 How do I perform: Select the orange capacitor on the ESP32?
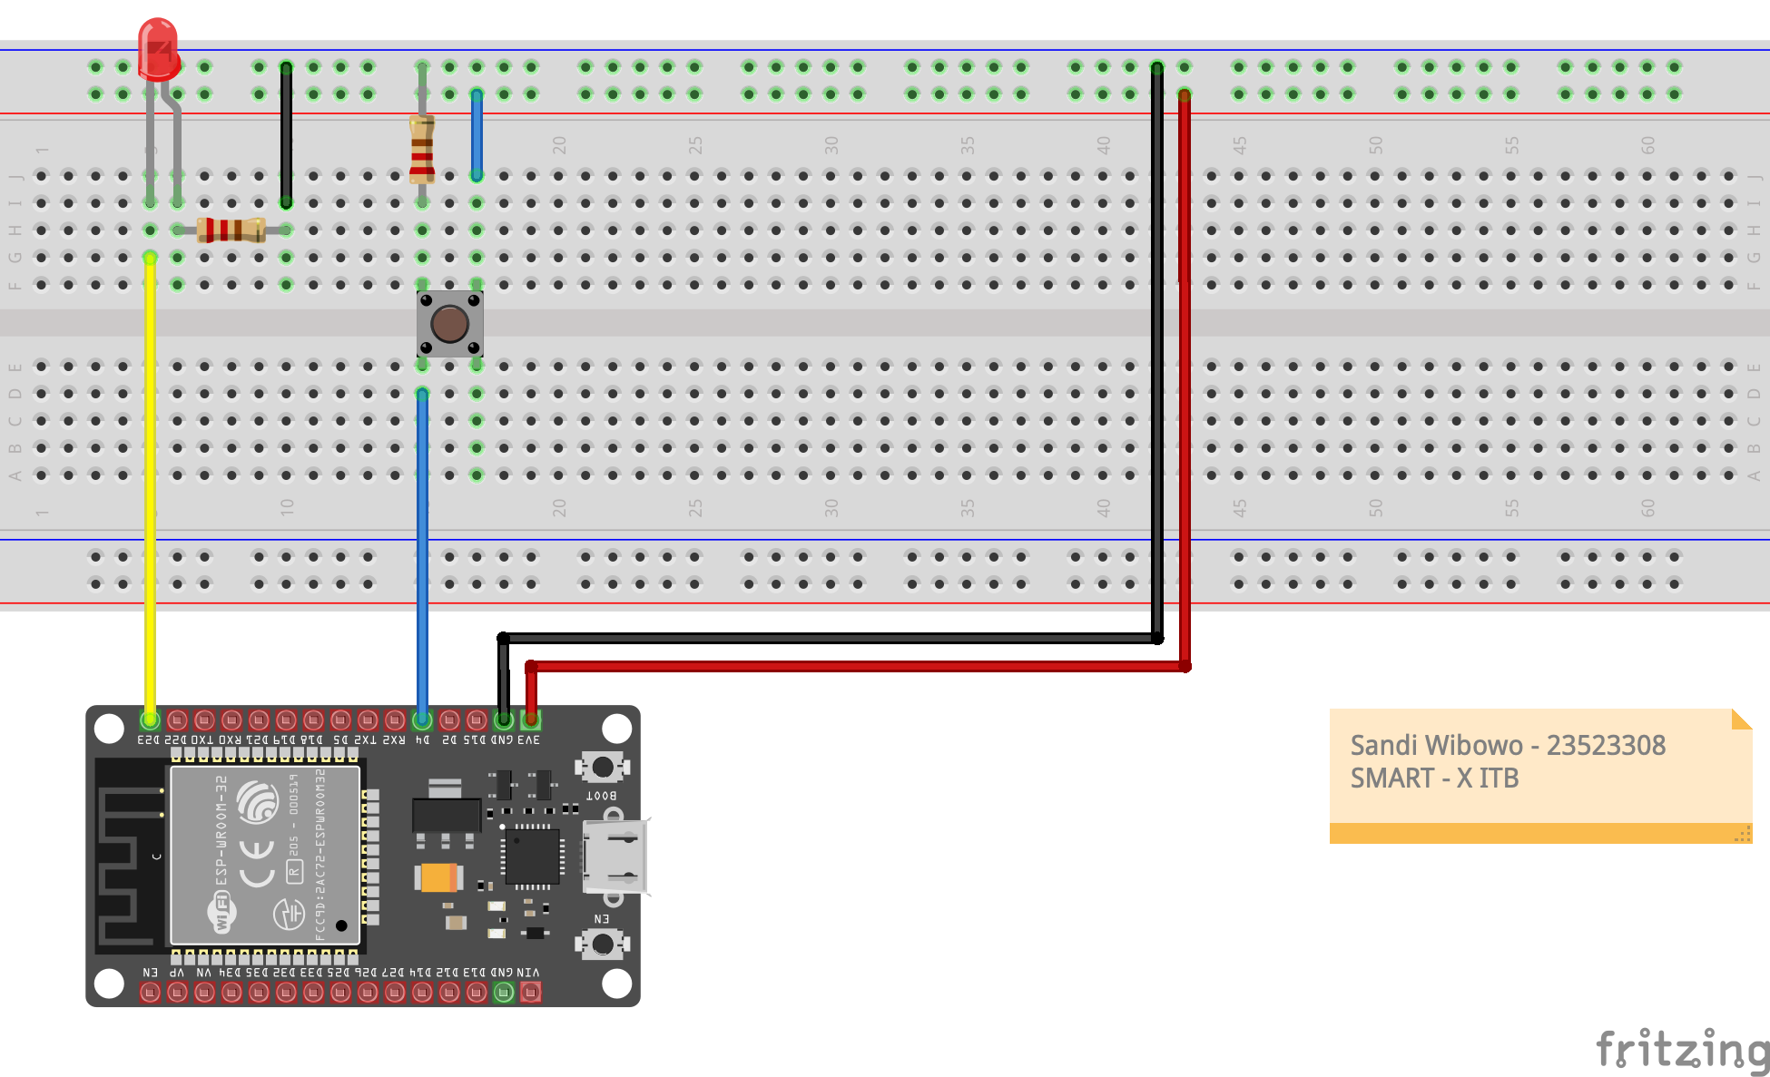tap(438, 877)
